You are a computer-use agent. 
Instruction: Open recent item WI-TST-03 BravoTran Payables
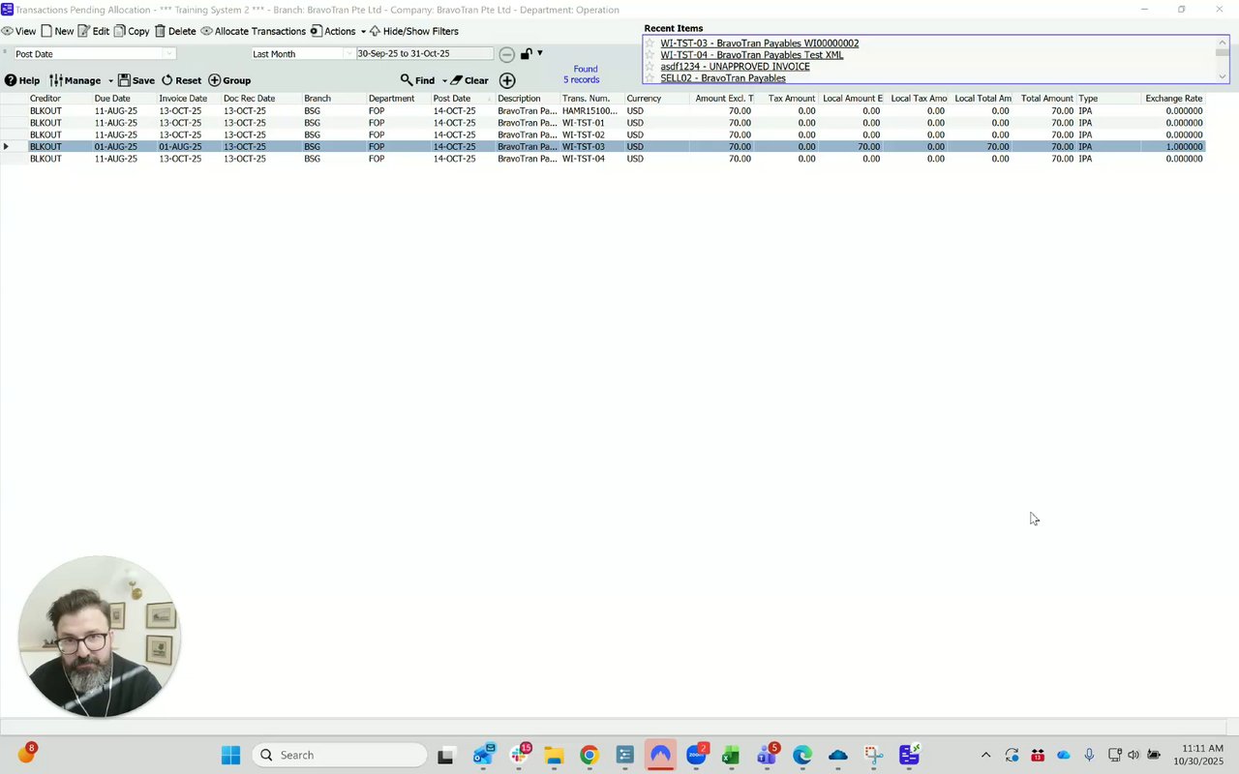click(760, 44)
